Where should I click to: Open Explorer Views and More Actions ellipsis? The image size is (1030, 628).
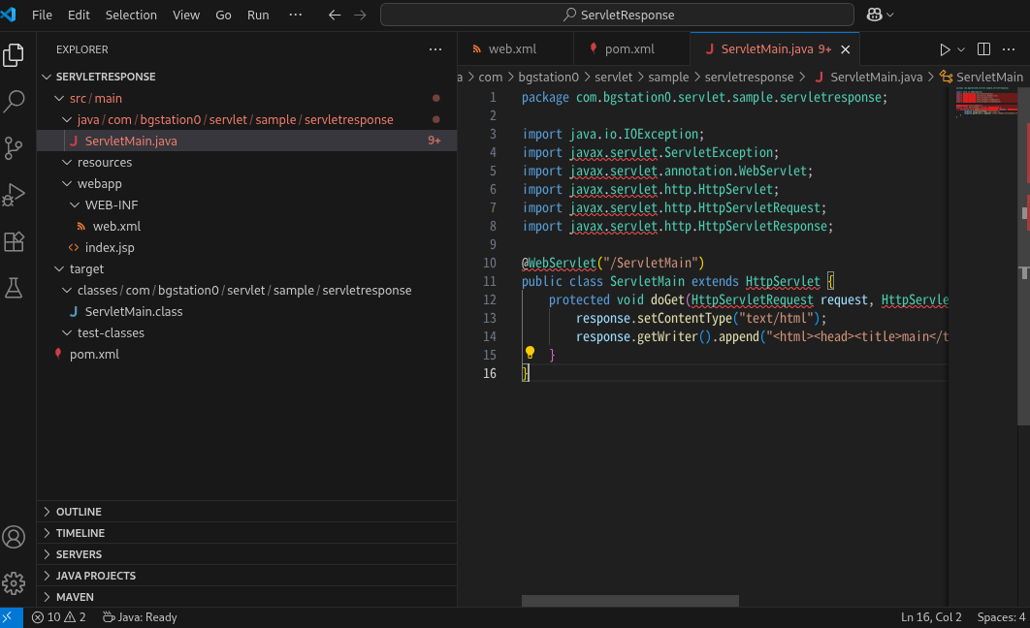(435, 49)
